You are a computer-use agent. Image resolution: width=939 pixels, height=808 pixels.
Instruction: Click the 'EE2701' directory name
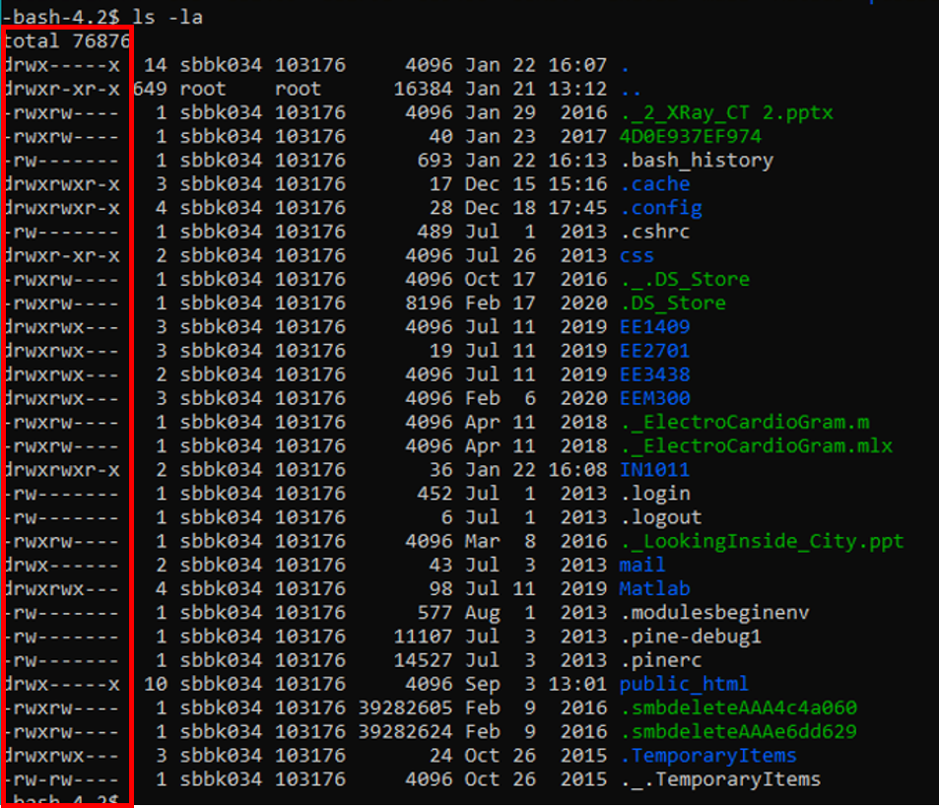654,351
